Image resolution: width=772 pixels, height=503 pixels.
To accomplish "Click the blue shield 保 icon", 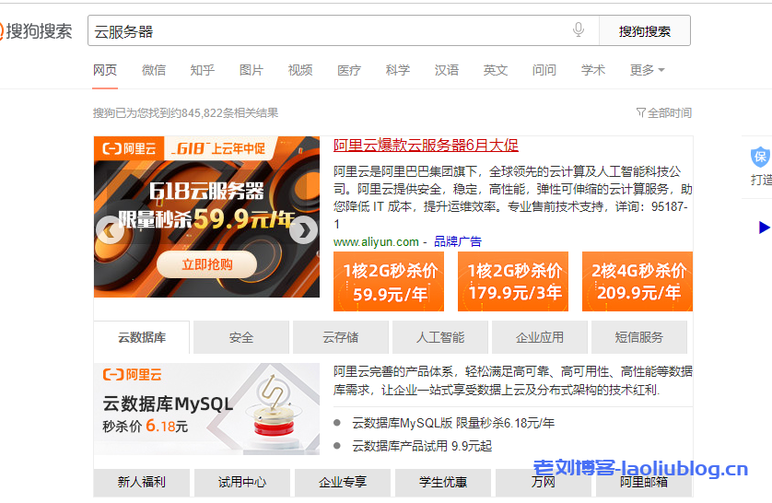I will (x=760, y=157).
